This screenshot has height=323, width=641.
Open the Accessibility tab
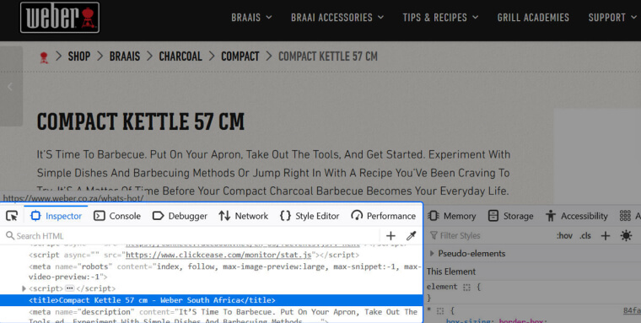tap(576, 216)
